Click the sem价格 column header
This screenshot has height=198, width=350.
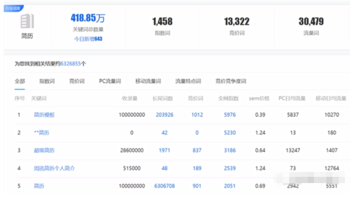tap(259, 98)
